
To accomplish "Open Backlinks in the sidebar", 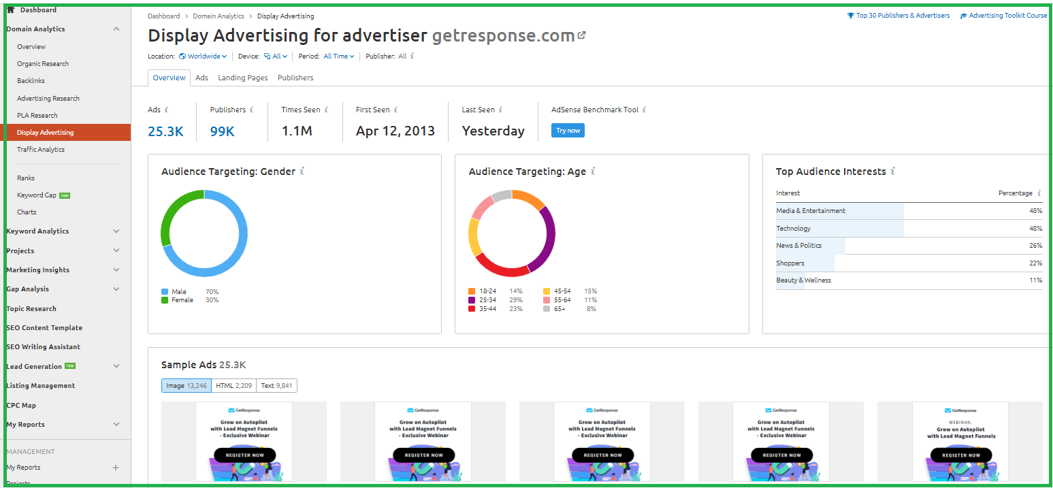I will [31, 81].
